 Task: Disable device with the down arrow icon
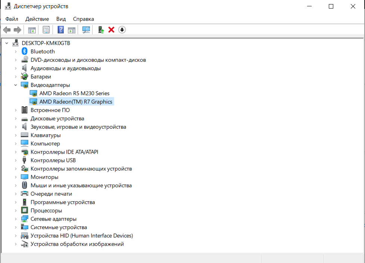click(122, 30)
